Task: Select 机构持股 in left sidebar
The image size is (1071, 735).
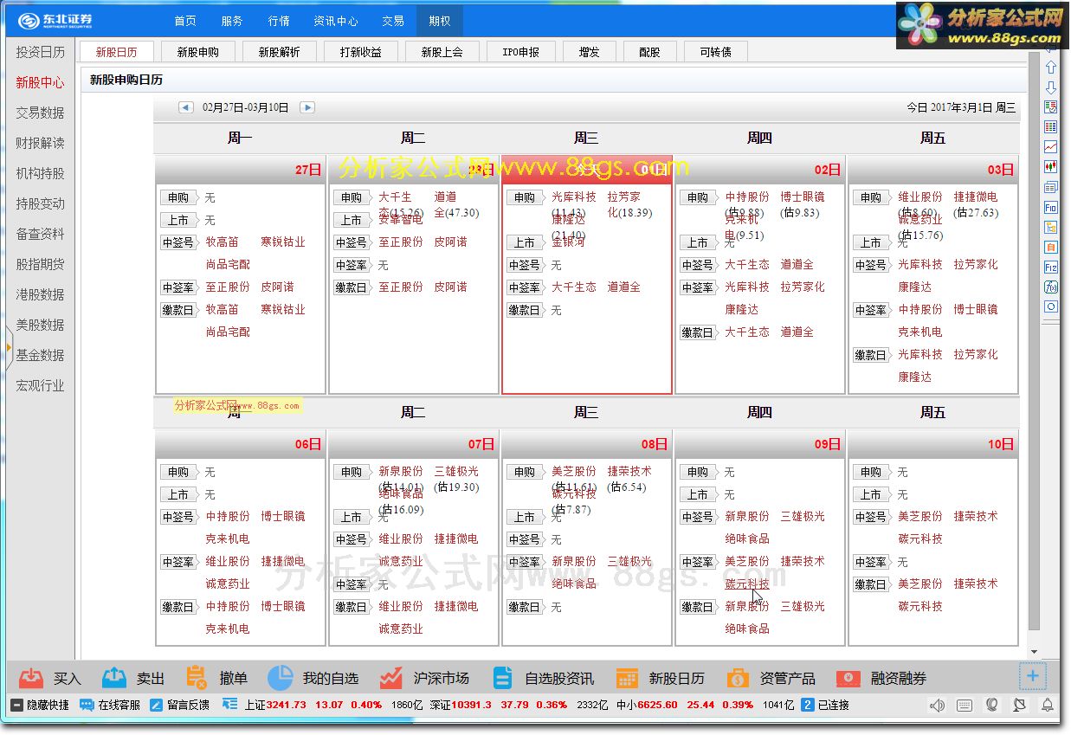Action: click(x=40, y=173)
